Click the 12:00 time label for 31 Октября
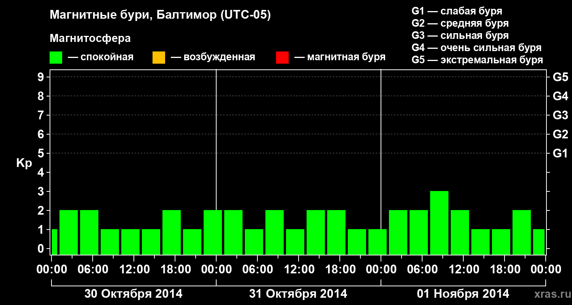572x305 pixels. coord(299,270)
